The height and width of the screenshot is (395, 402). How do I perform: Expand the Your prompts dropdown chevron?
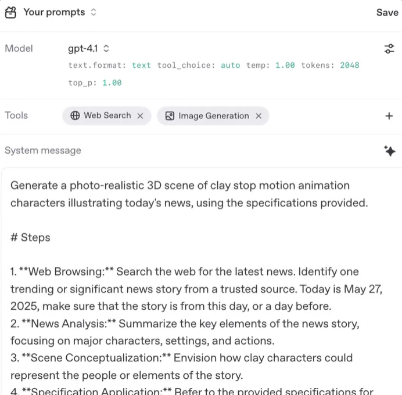tap(94, 12)
